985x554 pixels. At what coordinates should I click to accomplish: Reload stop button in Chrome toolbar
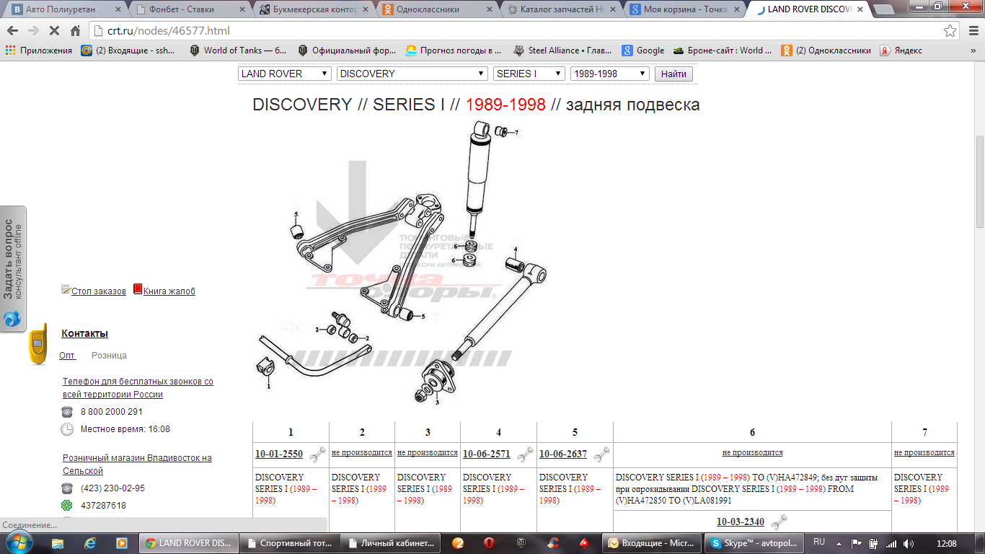[55, 31]
